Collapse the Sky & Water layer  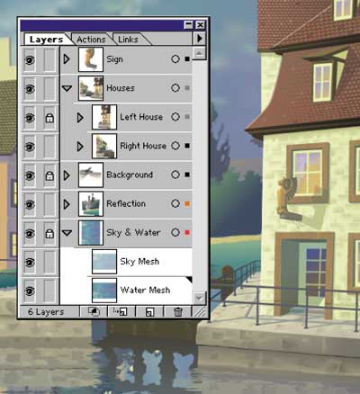click(x=67, y=233)
